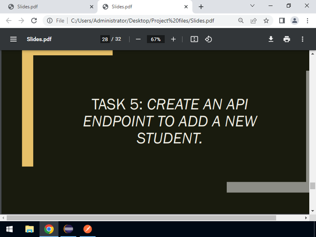Click the horizontal scrollbar thumb
Screen dimensions: 316x237
point(141,218)
